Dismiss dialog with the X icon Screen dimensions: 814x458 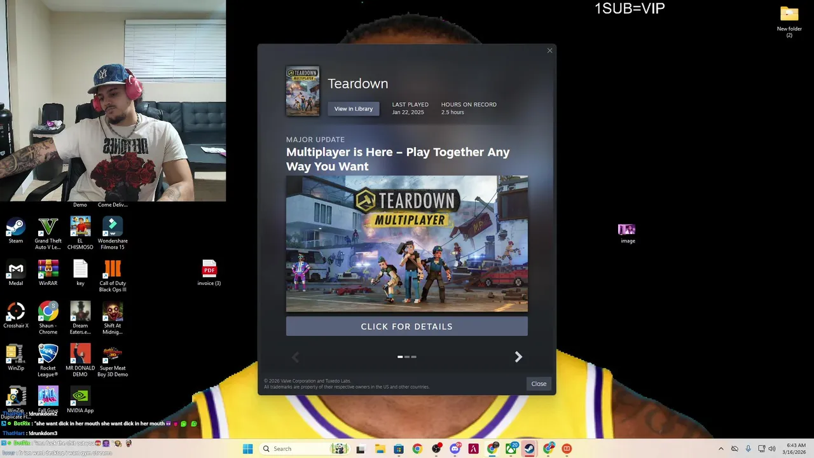click(549, 51)
